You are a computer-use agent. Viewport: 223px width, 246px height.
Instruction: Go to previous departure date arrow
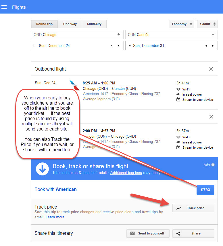pyautogui.click(x=112, y=46)
